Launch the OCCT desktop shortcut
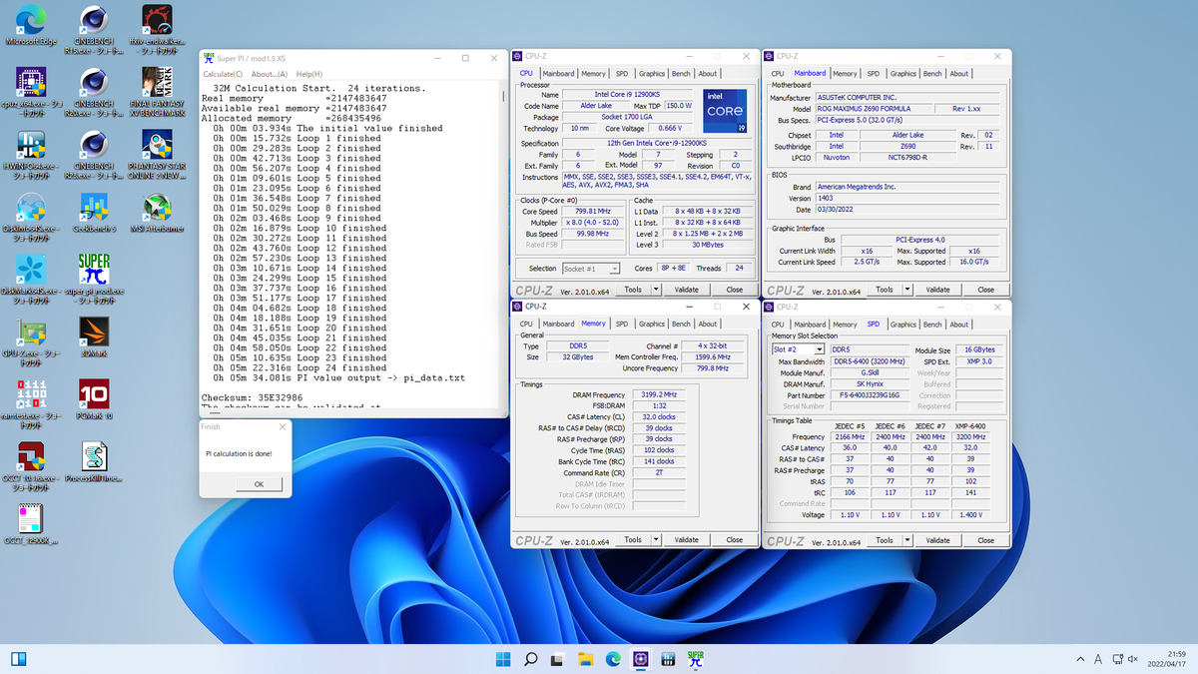Viewport: 1198px width, 674px height. pos(30,454)
